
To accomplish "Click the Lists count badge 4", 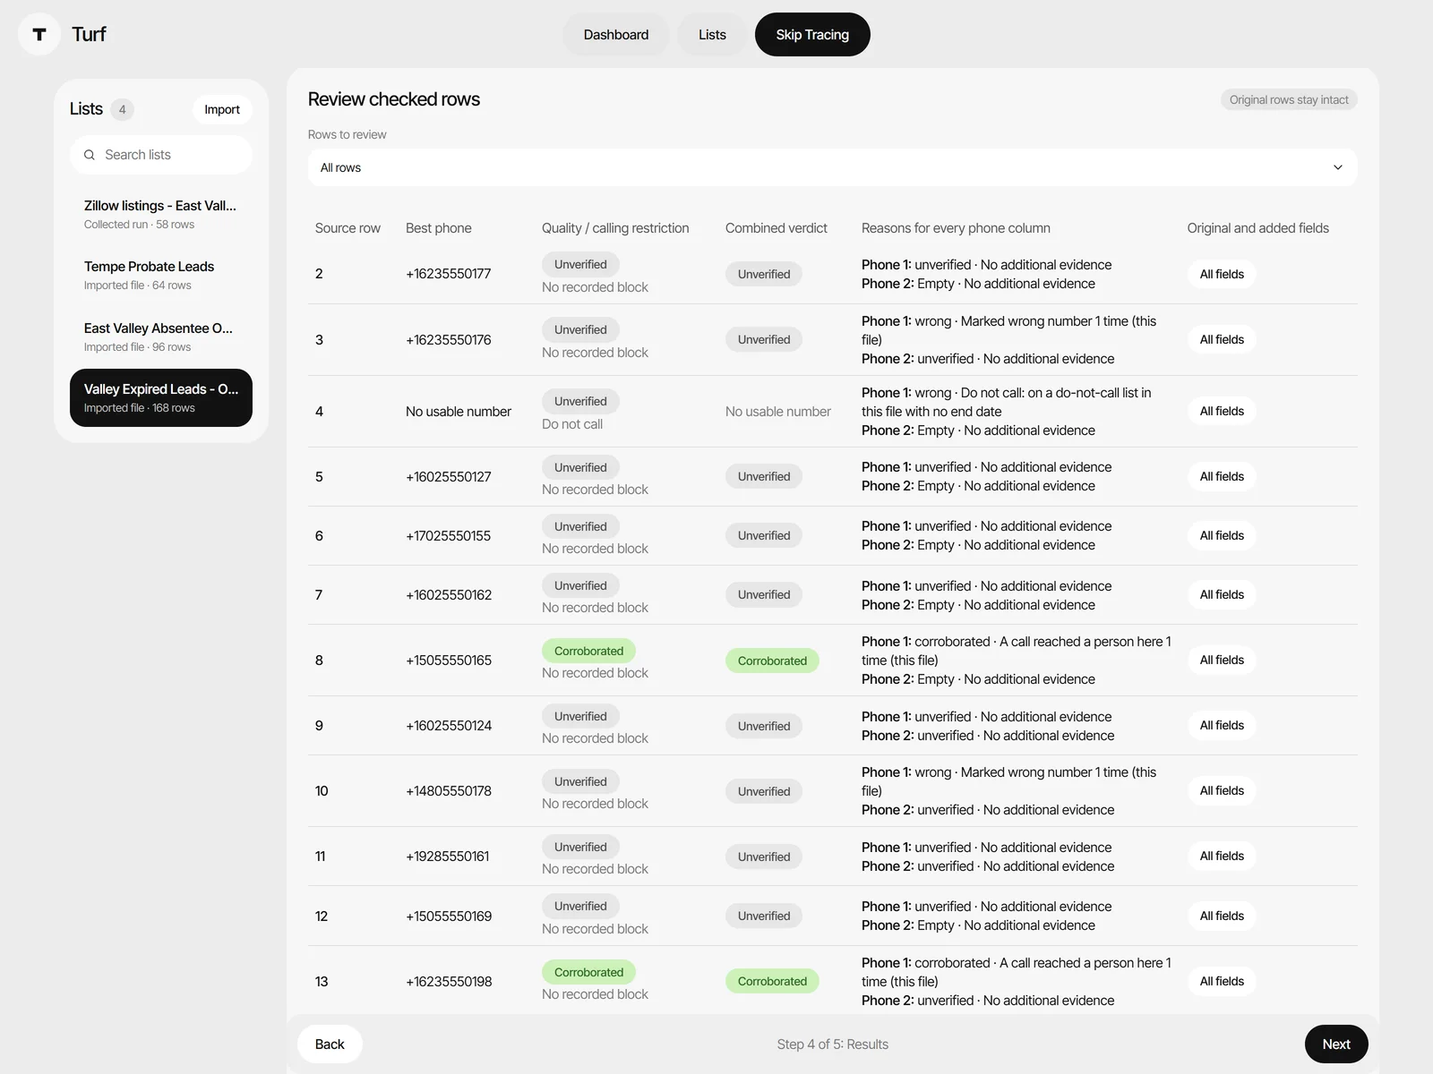I will [123, 109].
